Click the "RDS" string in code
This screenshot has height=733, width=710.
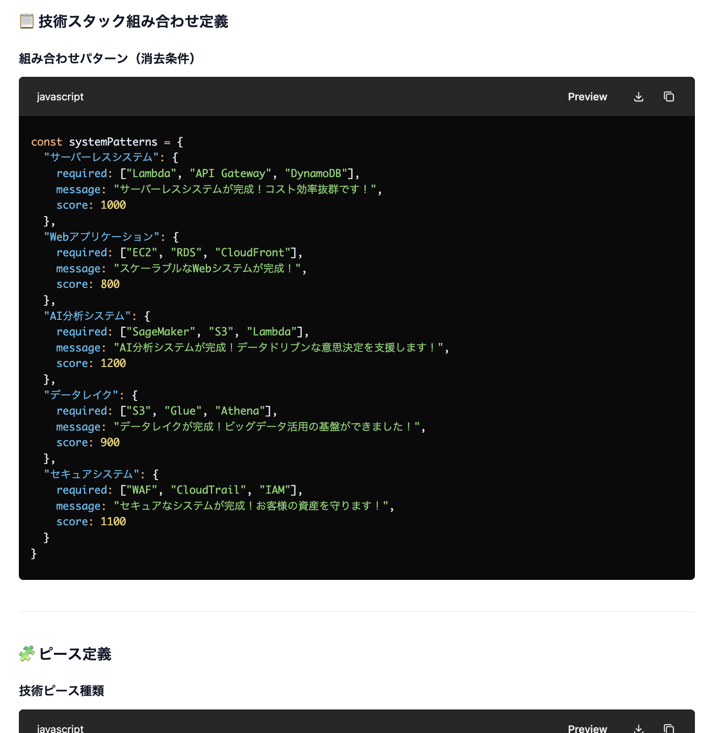point(186,252)
